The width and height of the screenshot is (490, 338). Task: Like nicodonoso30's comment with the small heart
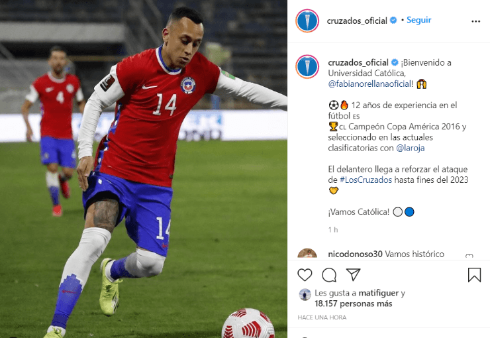469,256
